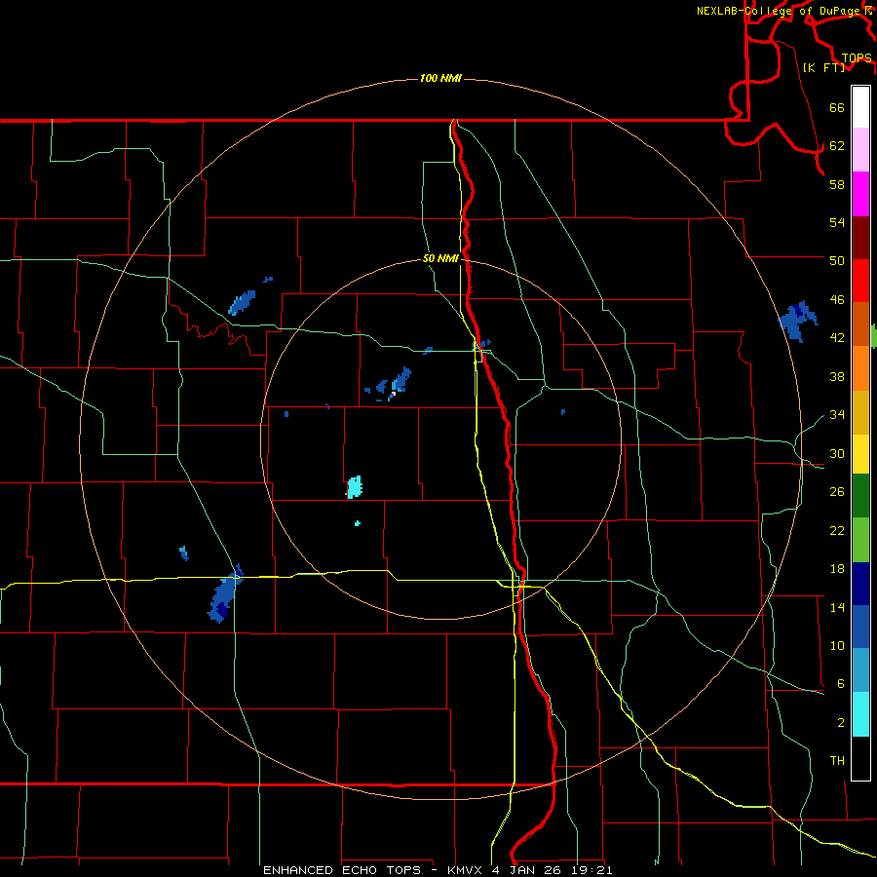Click the 10 value on the legend

pos(837,645)
